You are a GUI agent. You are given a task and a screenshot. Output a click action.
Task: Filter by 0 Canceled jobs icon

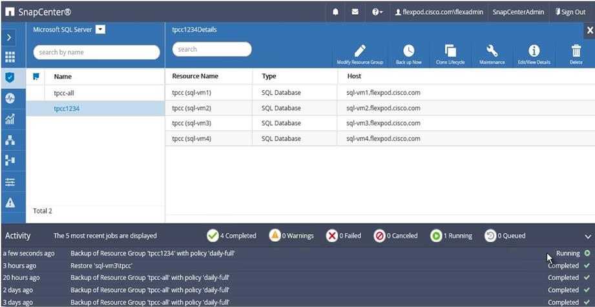[x=379, y=236]
